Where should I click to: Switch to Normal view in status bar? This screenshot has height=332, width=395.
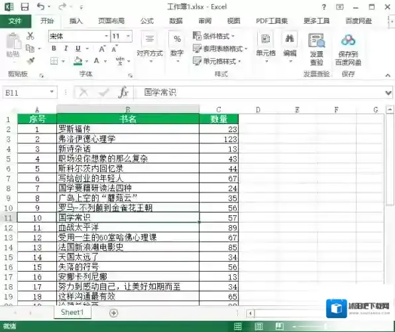coord(237,326)
